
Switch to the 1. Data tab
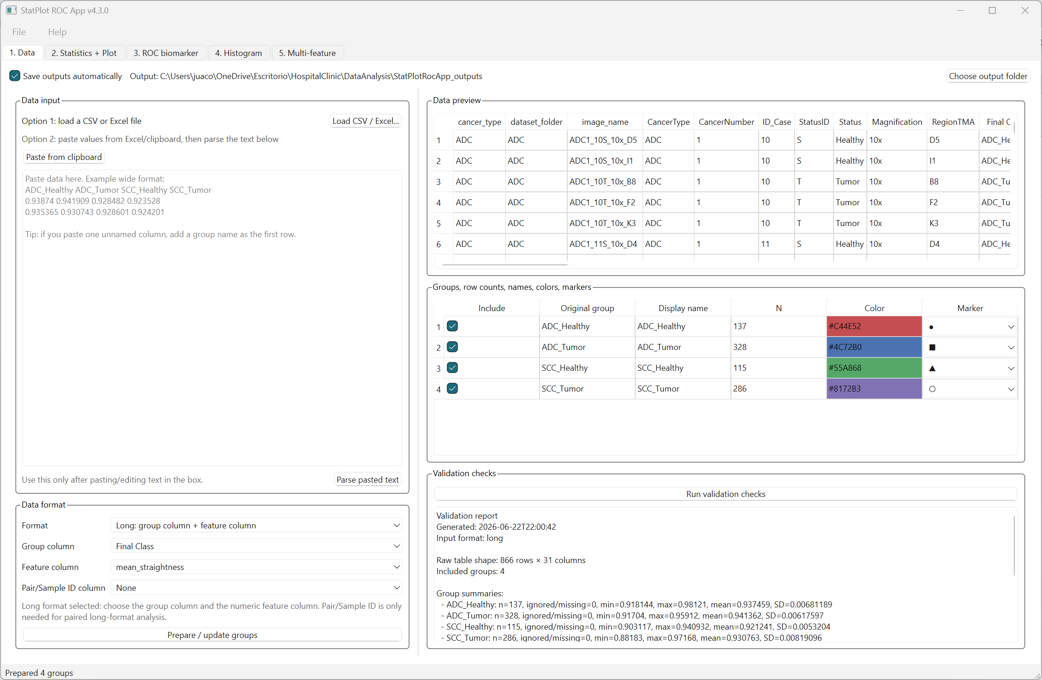(x=22, y=53)
